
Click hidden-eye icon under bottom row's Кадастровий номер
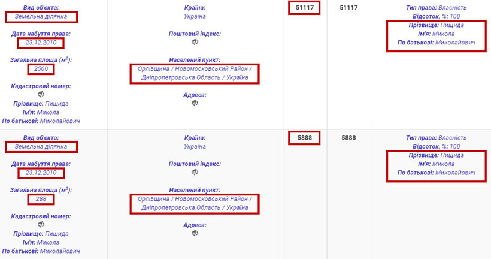pyautogui.click(x=41, y=224)
